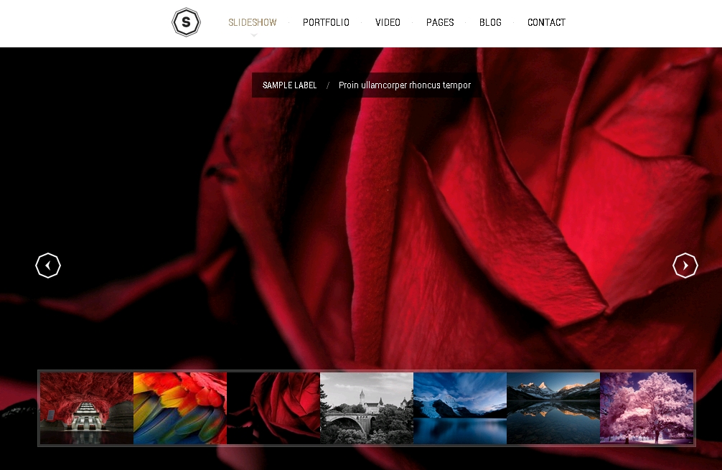Expand the Pages menu

(x=440, y=22)
